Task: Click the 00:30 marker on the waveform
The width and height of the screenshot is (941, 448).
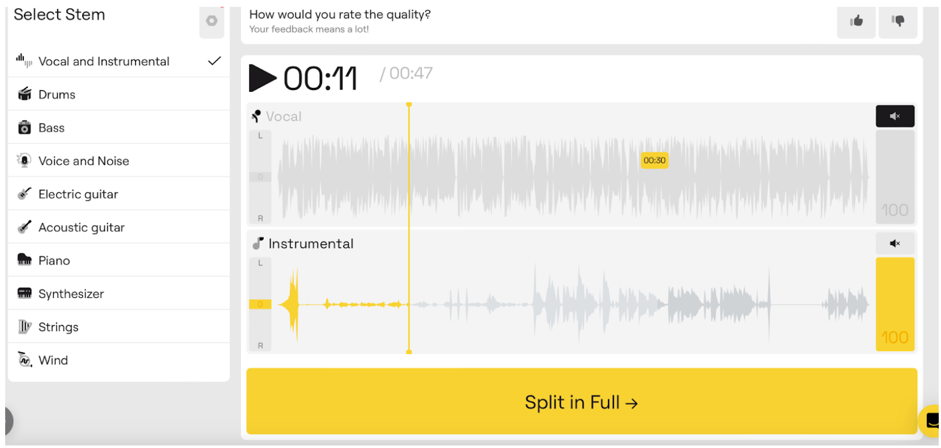Action: pyautogui.click(x=654, y=161)
